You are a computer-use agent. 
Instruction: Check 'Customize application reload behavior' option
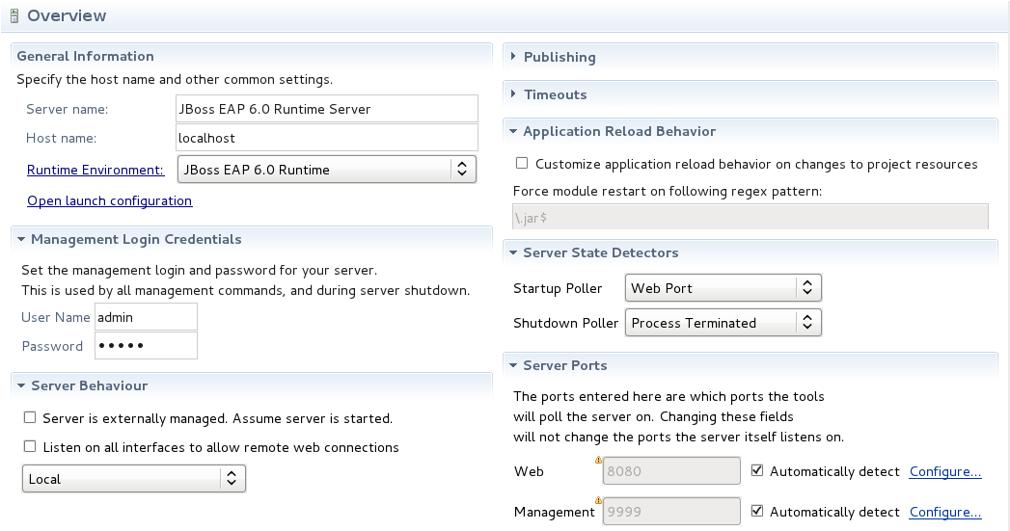tap(522, 164)
